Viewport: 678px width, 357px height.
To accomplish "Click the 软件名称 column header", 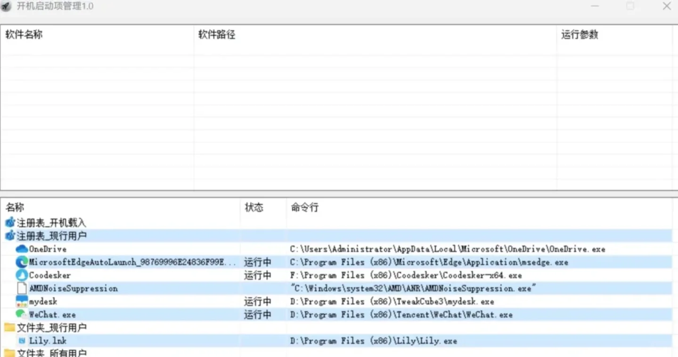I will click(24, 34).
